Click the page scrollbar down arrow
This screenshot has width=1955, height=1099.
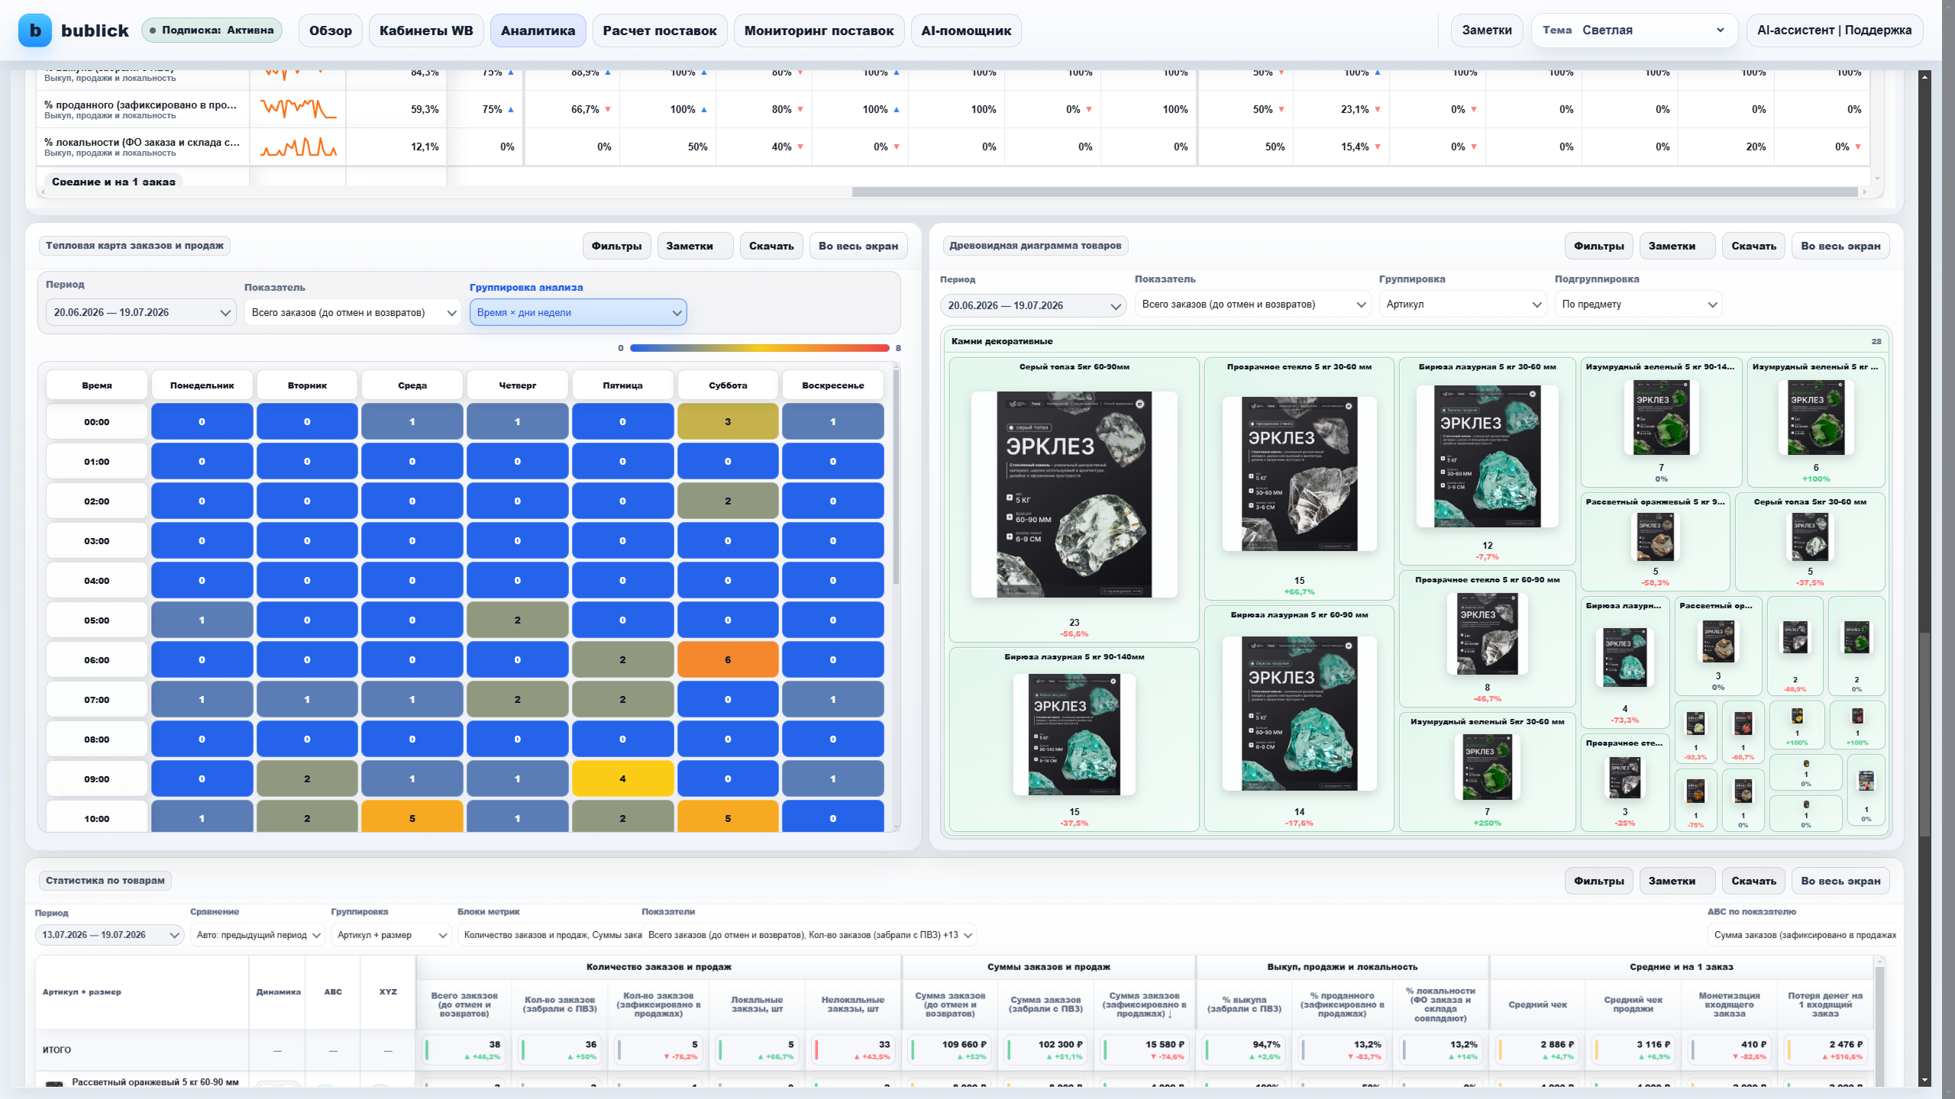[1925, 1080]
